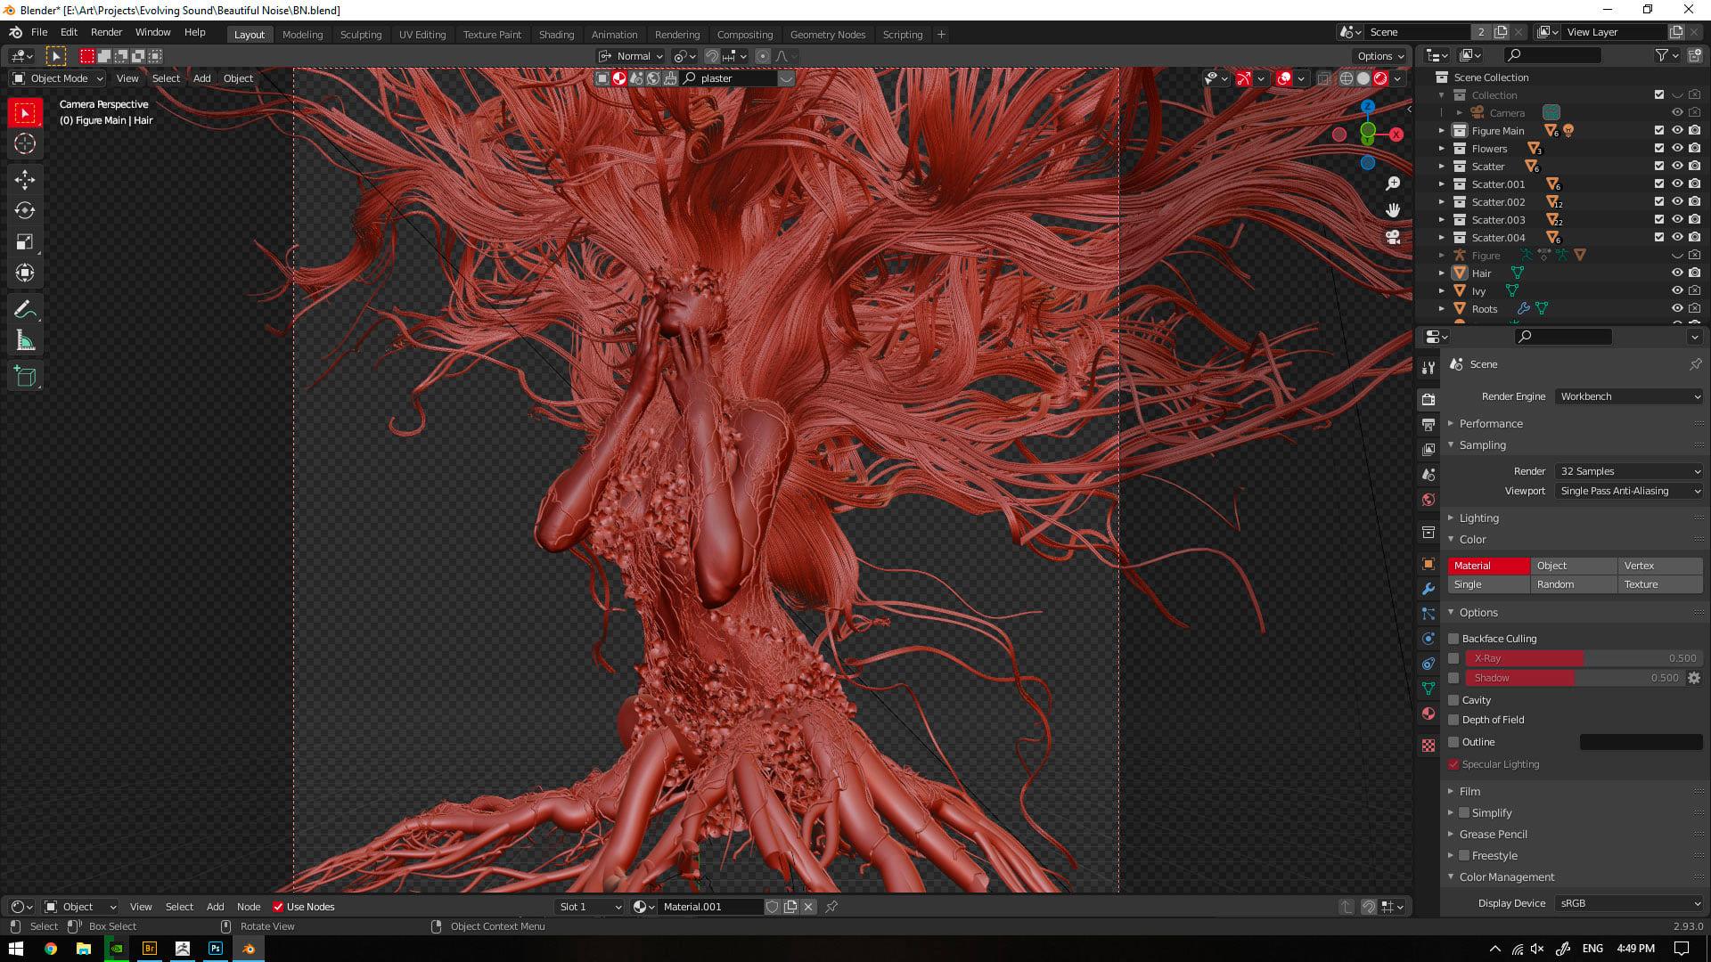Viewport: 1711px width, 962px height.
Task: Click the Select Box tool
Action: point(25,113)
